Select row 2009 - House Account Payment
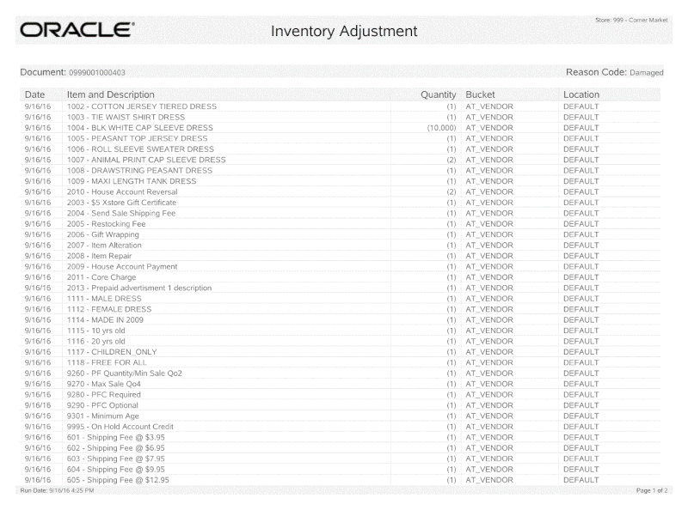The height and width of the screenshot is (510, 688). point(340,266)
